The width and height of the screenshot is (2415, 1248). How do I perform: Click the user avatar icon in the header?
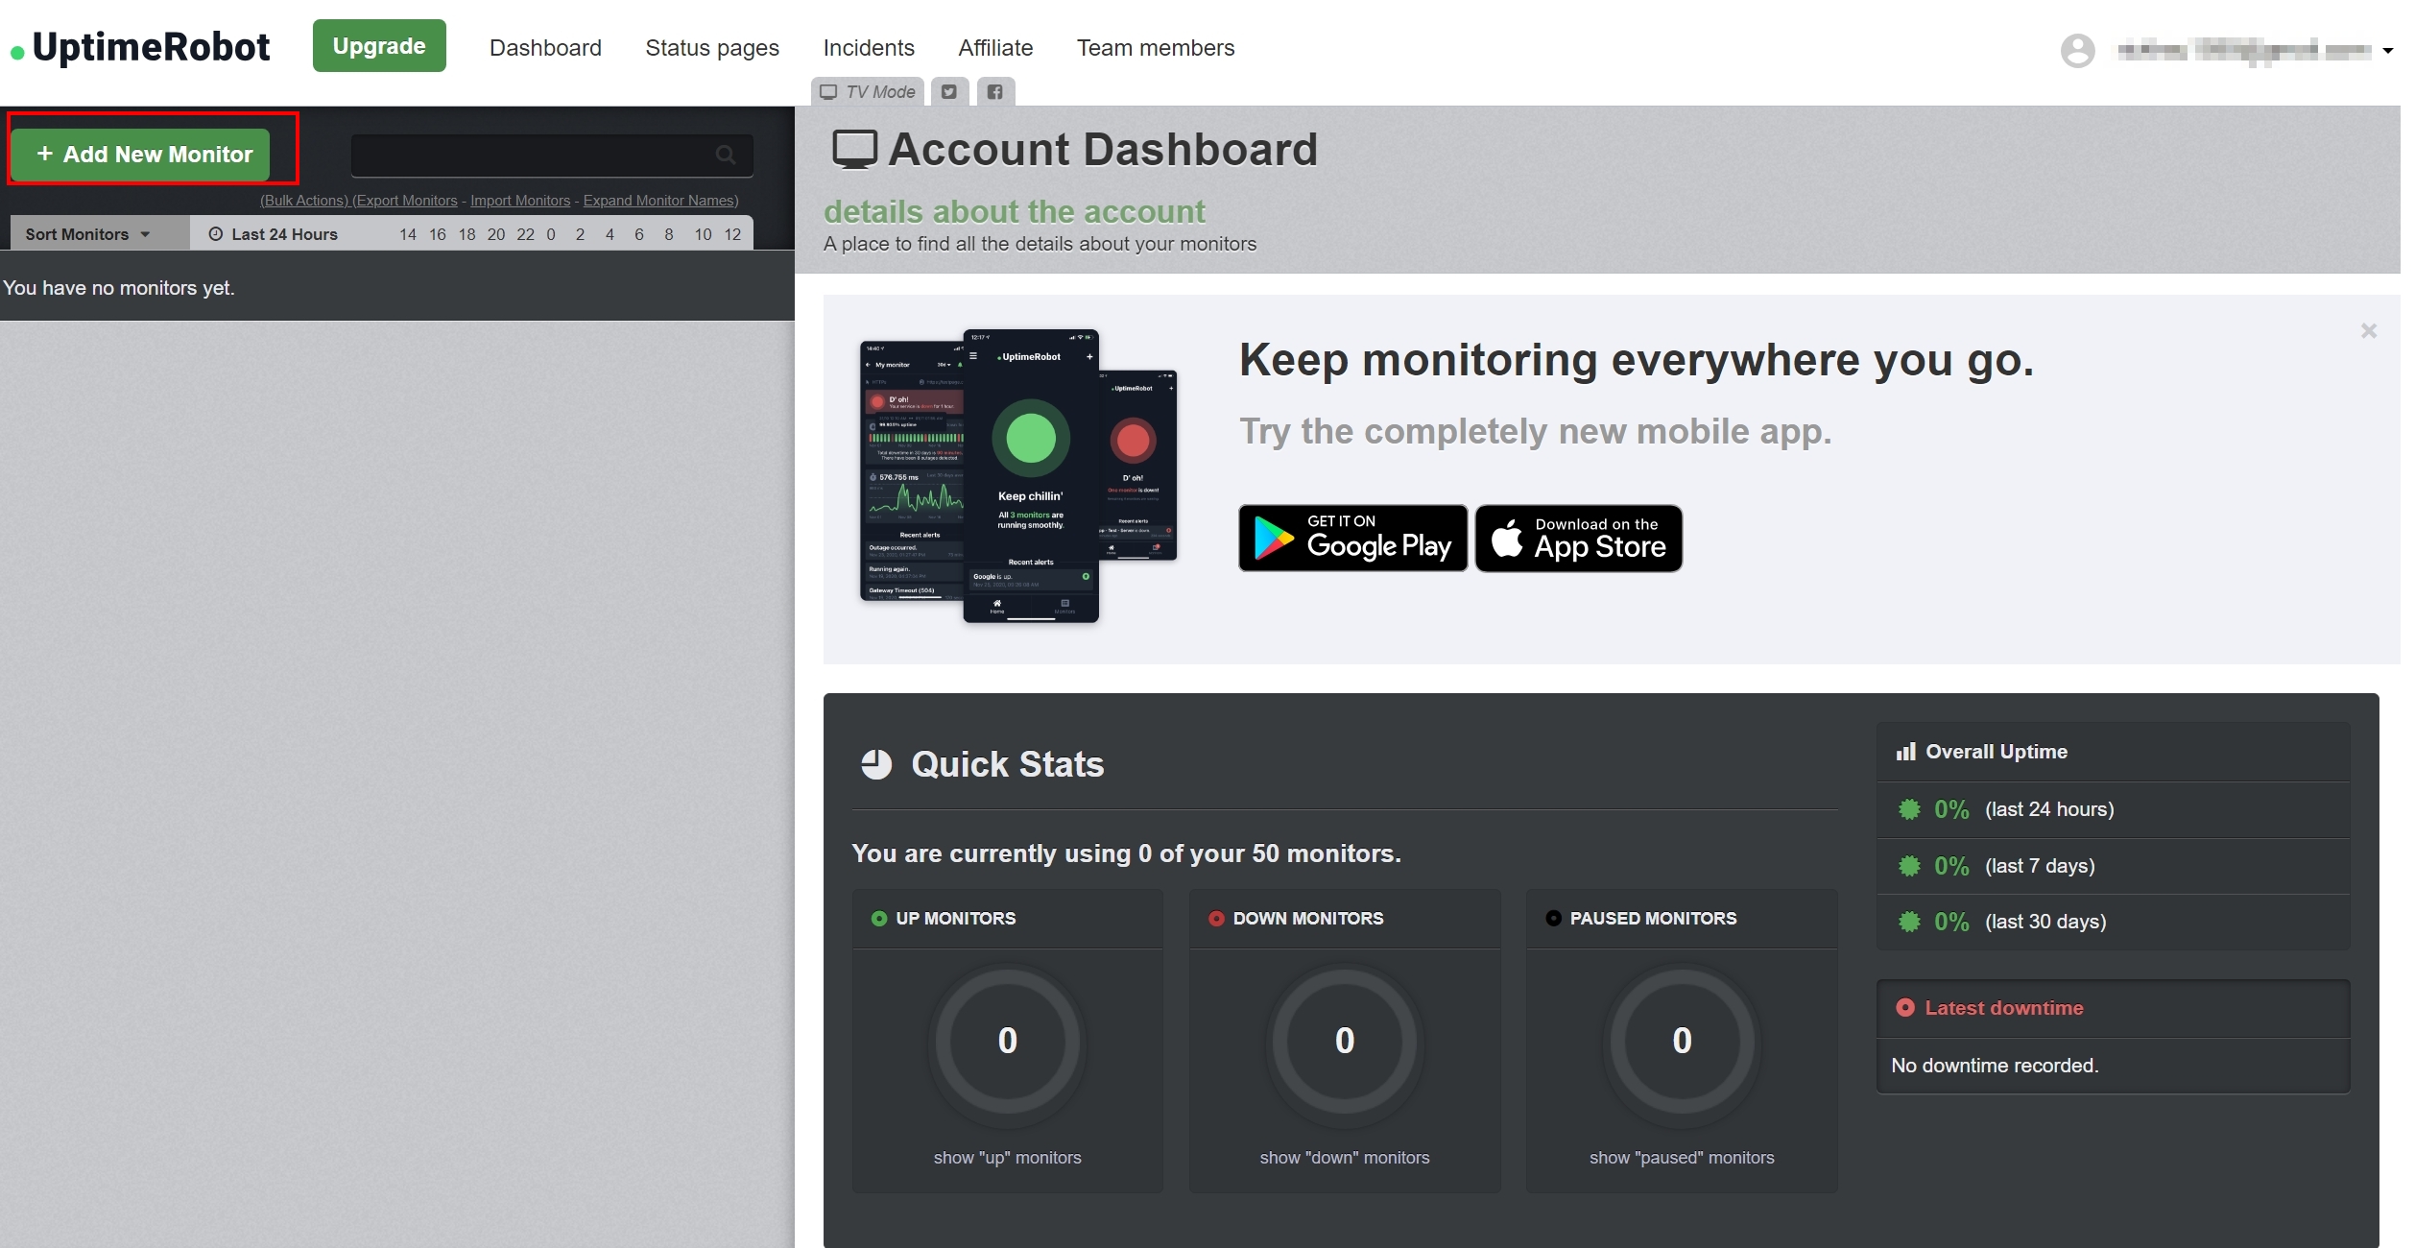(2077, 50)
